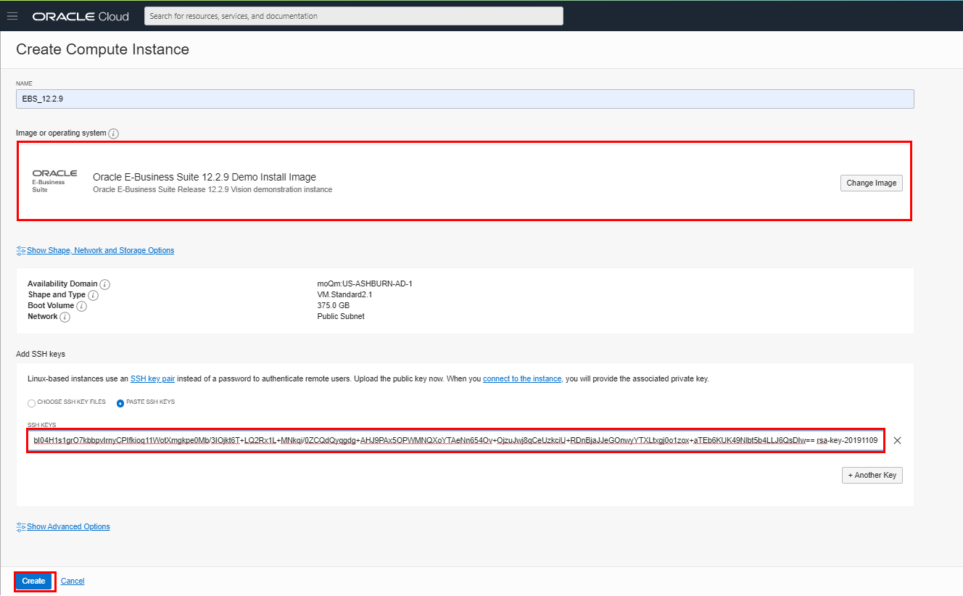Open the hamburger navigation menu
Image resolution: width=963 pixels, height=596 pixels.
(x=12, y=16)
